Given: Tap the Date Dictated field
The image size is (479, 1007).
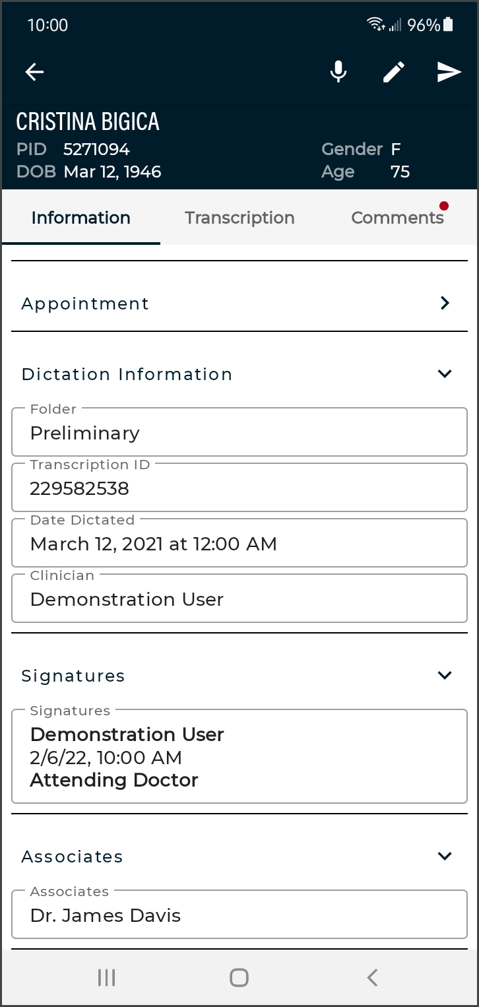Looking at the screenshot, I should point(239,544).
